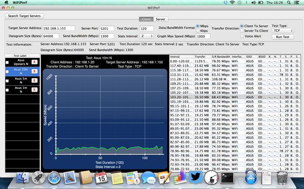Open Numbers bar chart icon
Screen dimensions: 304x189
pos(180,177)
